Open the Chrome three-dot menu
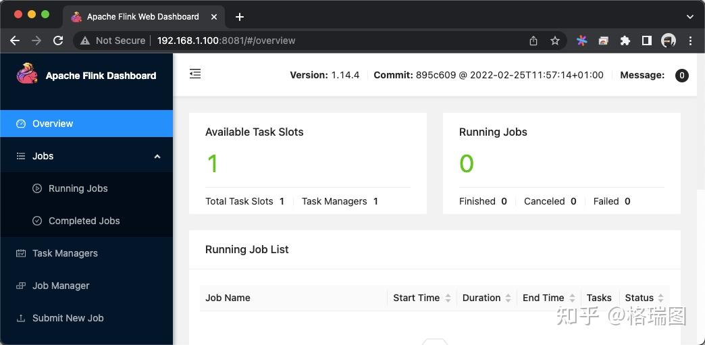The height and width of the screenshot is (345, 705). pyautogui.click(x=690, y=41)
